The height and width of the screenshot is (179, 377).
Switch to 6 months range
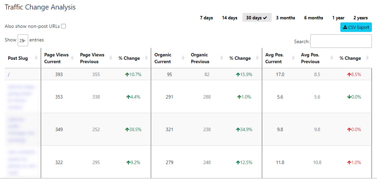coord(313,18)
